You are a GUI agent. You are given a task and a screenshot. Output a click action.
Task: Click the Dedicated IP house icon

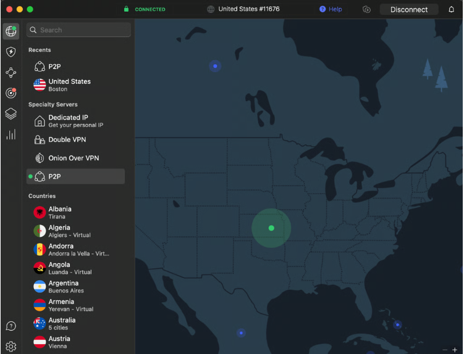[x=40, y=121]
